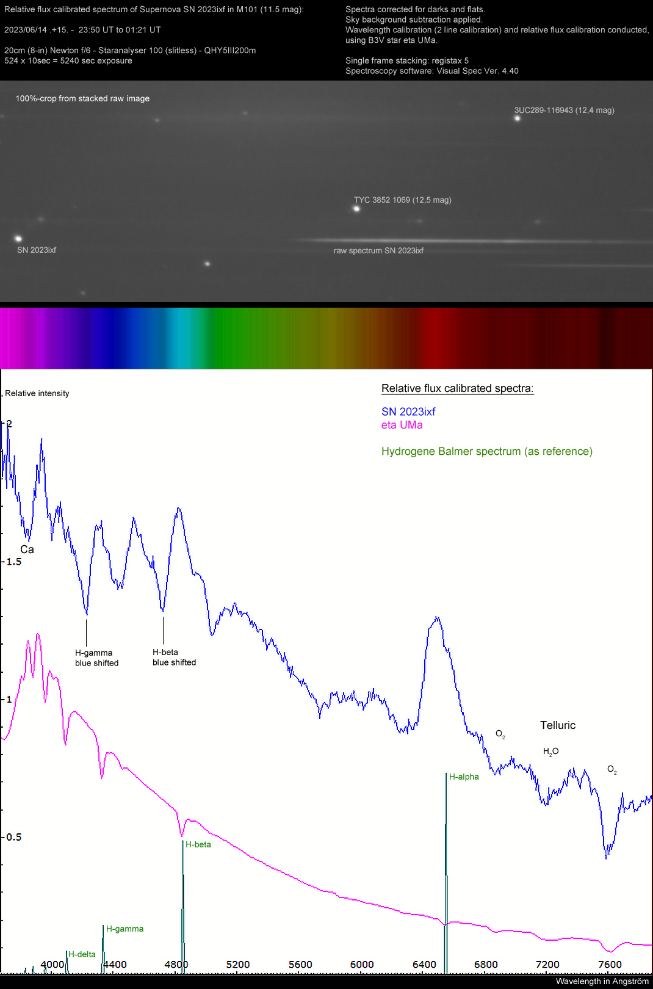The image size is (653, 989).
Task: Click the green H-gamma reference line label
Action: (x=125, y=929)
